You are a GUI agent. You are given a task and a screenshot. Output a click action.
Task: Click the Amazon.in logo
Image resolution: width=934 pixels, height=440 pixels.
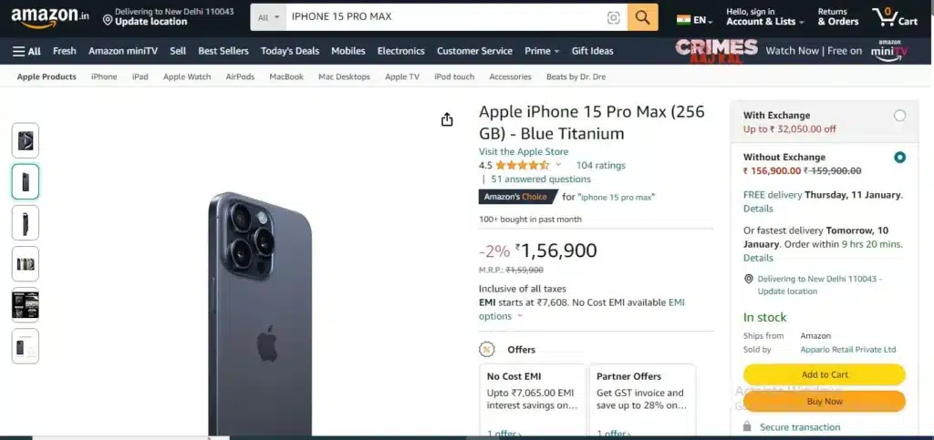tap(50, 17)
